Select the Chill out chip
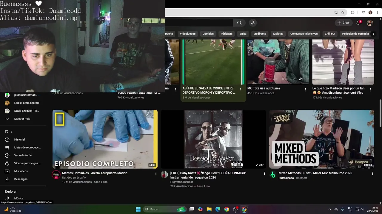 pyautogui.click(x=330, y=34)
